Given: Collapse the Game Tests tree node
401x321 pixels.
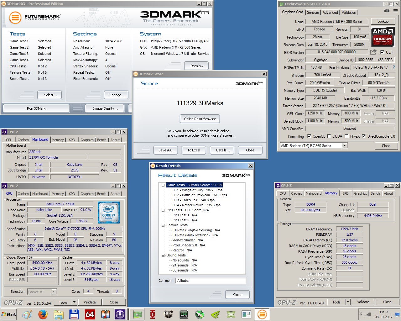Looking at the screenshot, I should pos(163,185).
